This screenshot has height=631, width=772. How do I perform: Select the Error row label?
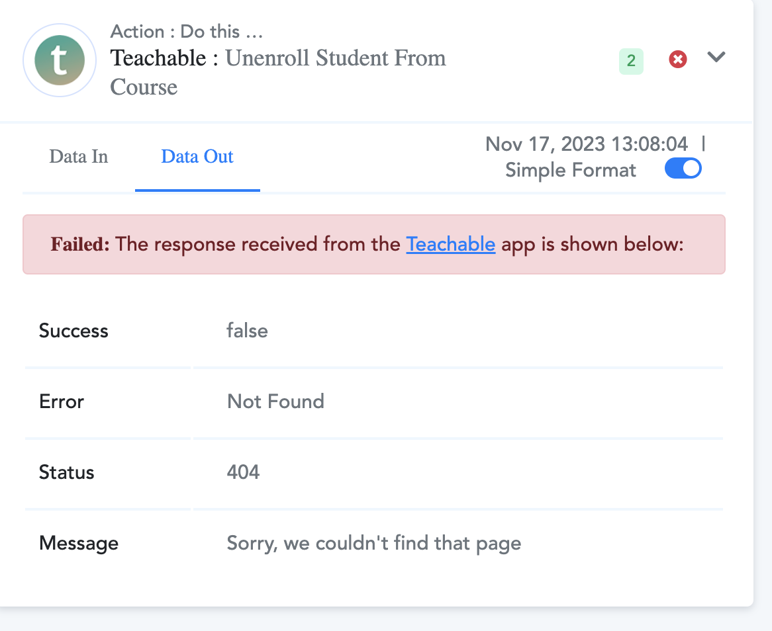pyautogui.click(x=62, y=401)
